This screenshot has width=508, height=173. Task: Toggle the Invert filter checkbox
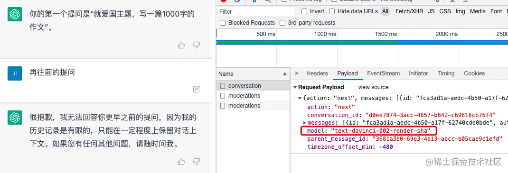pos(304,11)
